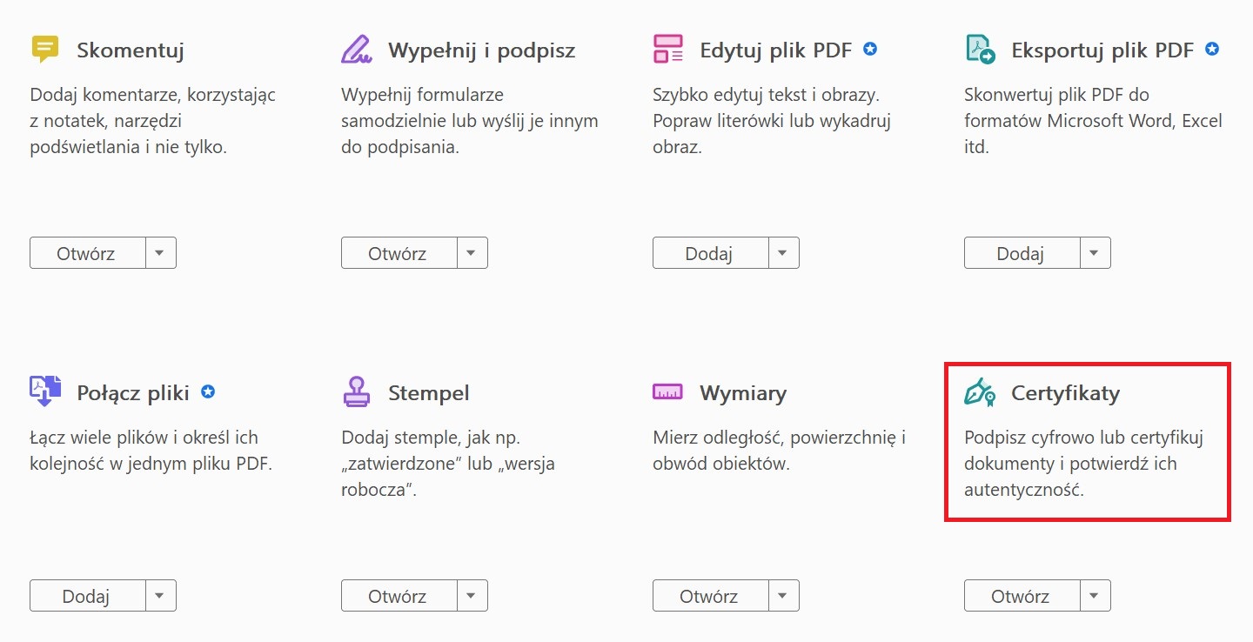
Task: Expand dropdown arrow next to Skomentuj Otwórz
Action: [158, 253]
